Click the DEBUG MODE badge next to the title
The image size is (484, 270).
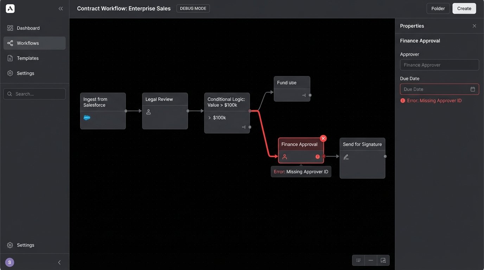(x=193, y=8)
